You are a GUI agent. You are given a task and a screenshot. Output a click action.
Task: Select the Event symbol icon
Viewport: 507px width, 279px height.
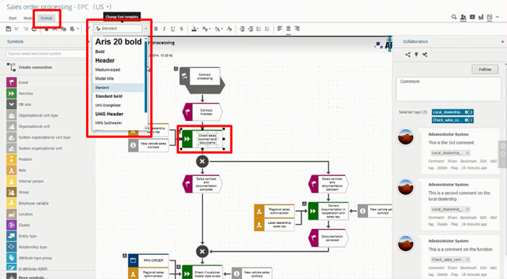pos(12,82)
